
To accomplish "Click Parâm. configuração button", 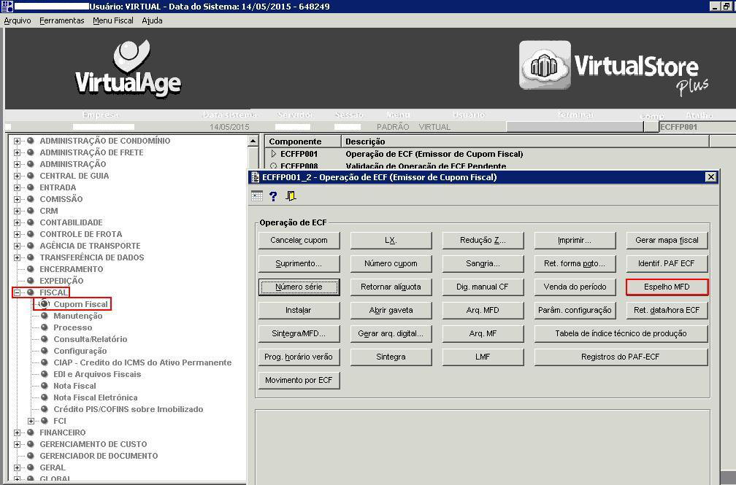I will point(575,311).
